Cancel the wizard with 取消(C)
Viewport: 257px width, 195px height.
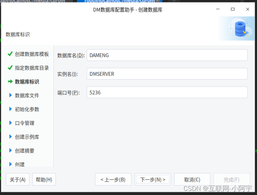192,179
